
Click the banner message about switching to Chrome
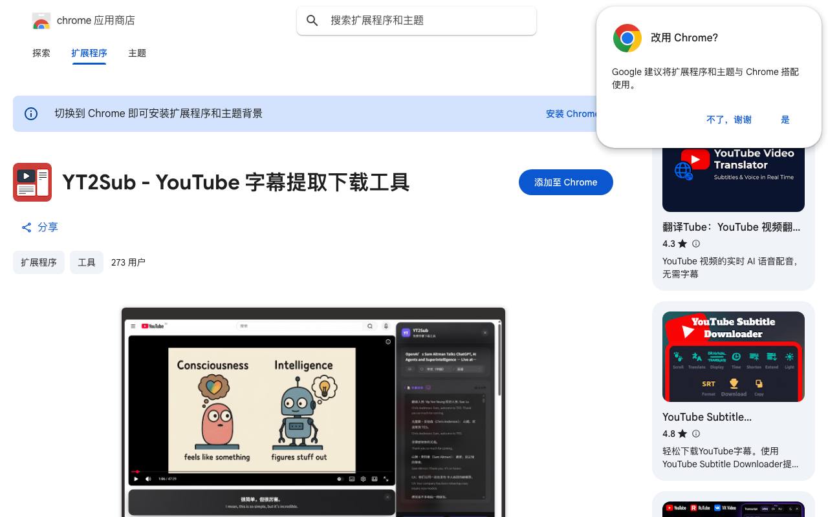pos(158,114)
